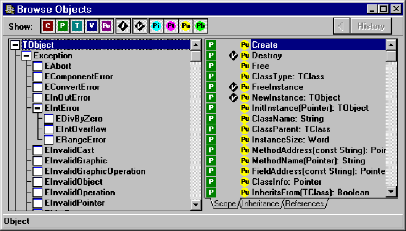Select the NewInstance: TObject entry

point(295,98)
